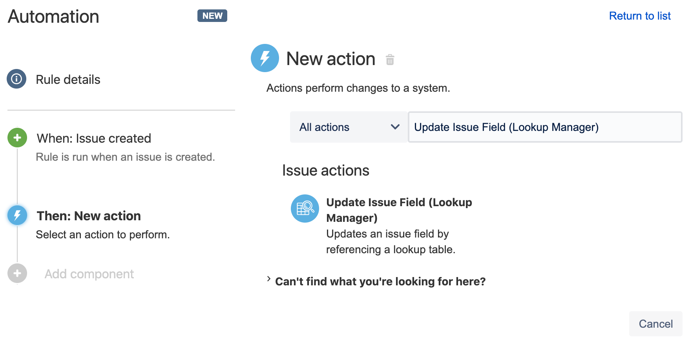Click the Add component label
The width and height of the screenshot is (690, 341).
89,274
